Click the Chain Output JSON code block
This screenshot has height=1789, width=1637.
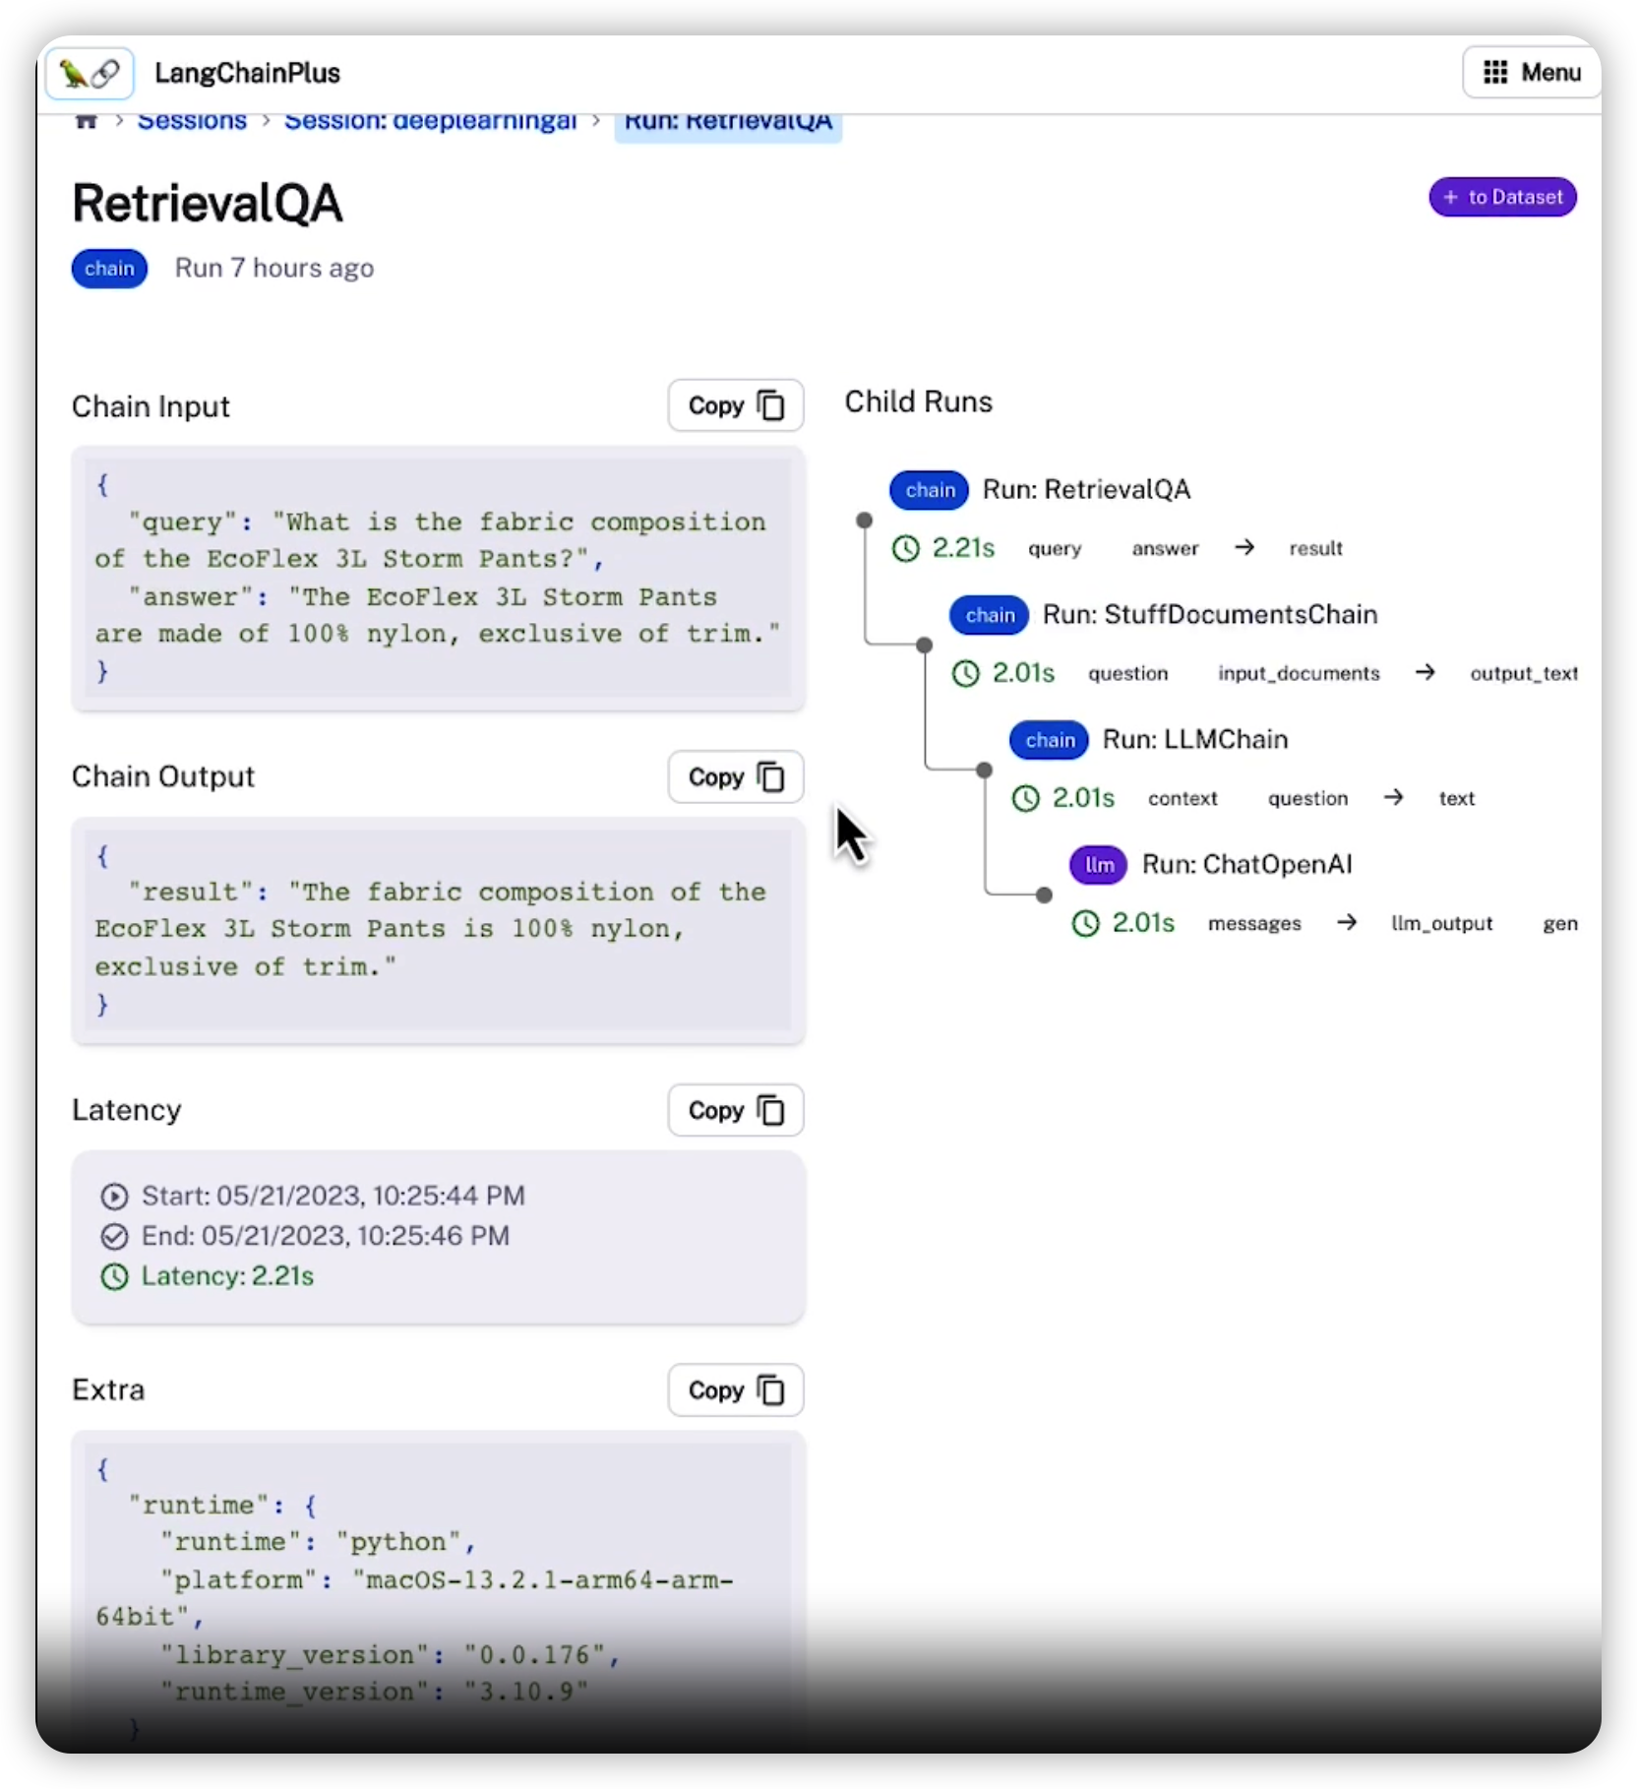438,930
